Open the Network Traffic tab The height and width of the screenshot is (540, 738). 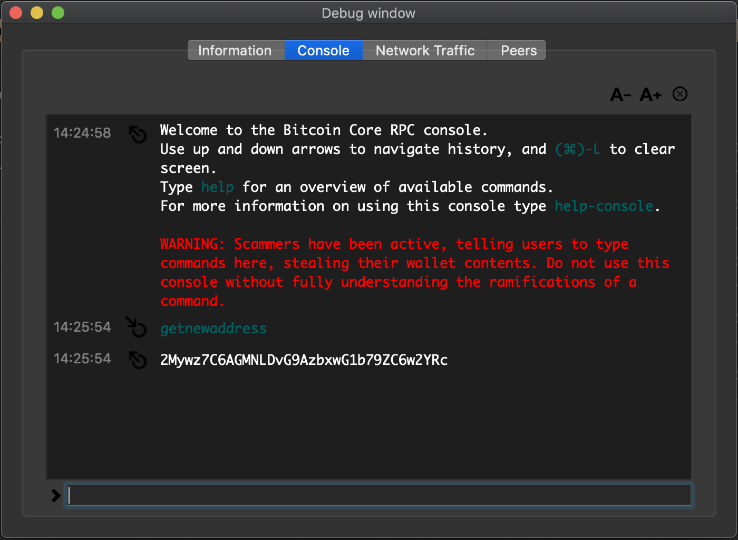pyautogui.click(x=425, y=51)
